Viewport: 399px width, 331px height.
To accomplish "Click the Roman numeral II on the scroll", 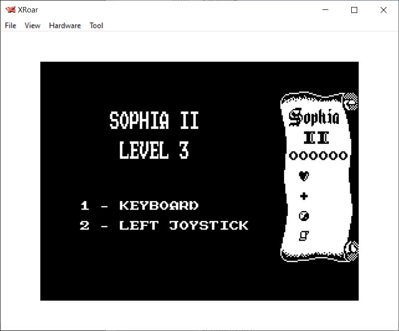I will coord(316,137).
